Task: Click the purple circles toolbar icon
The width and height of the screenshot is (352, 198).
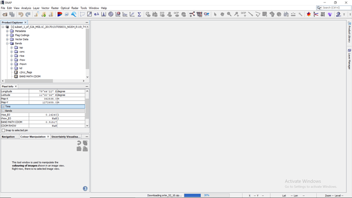Action: tap(330, 14)
